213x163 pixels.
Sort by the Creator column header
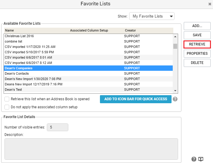click(130, 30)
